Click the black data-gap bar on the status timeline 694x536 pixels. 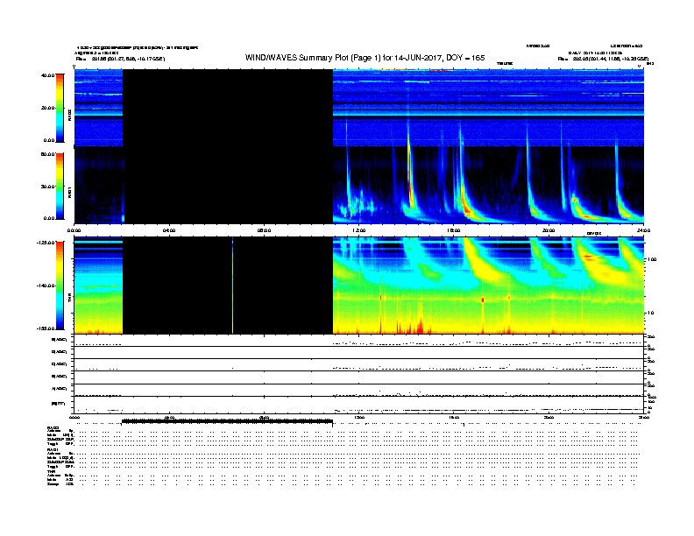(227, 421)
